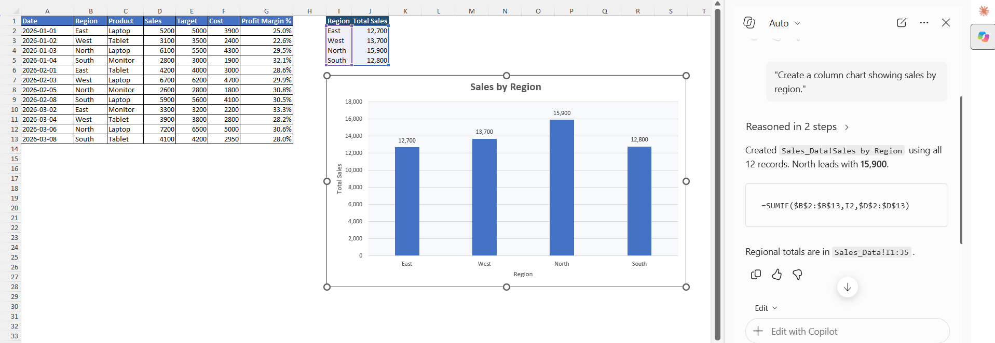Click the 15,900 data label in chart

click(562, 113)
